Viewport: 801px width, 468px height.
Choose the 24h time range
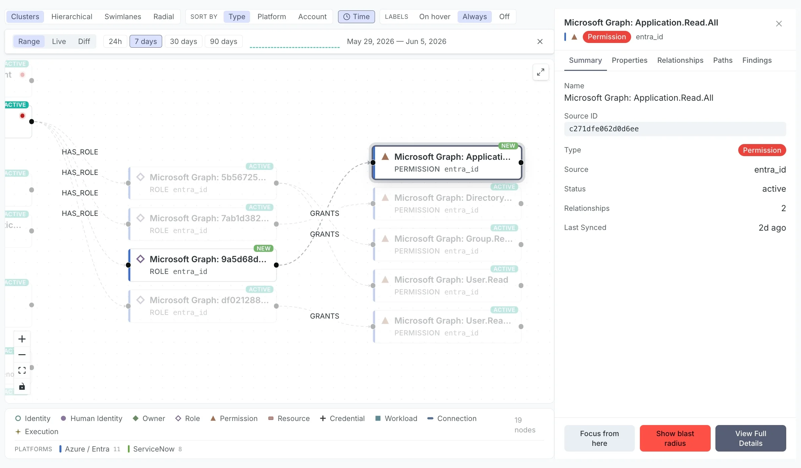115,42
